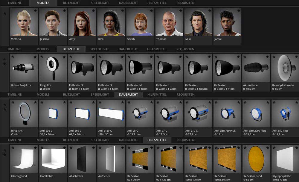Select the highlighted DAUERLICHT tab
The height and width of the screenshot is (182, 299).
(128, 94)
